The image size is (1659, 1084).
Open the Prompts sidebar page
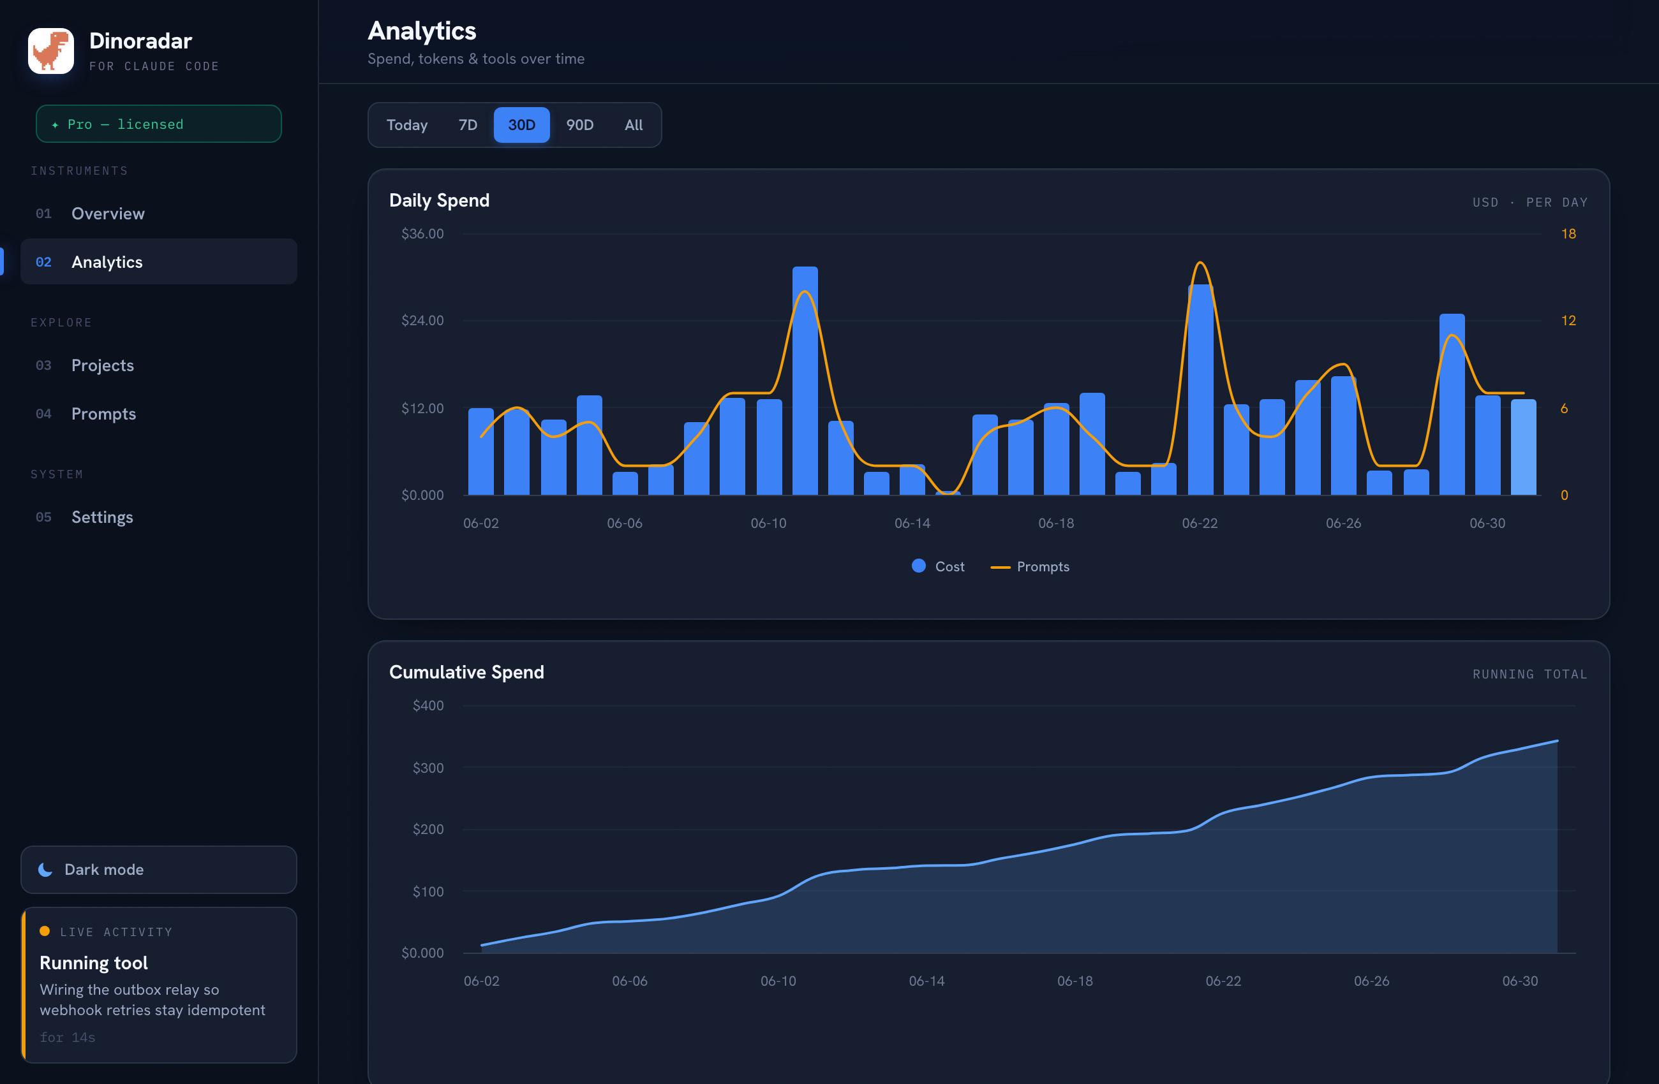tap(159, 414)
